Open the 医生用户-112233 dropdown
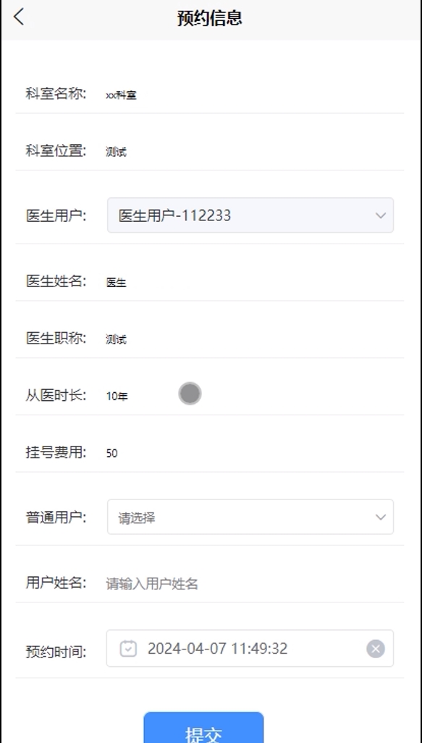Image resolution: width=422 pixels, height=743 pixels. click(x=250, y=215)
